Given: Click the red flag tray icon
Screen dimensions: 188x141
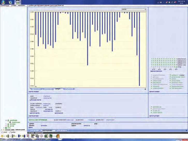Looking at the screenshot, I should click(x=175, y=2).
